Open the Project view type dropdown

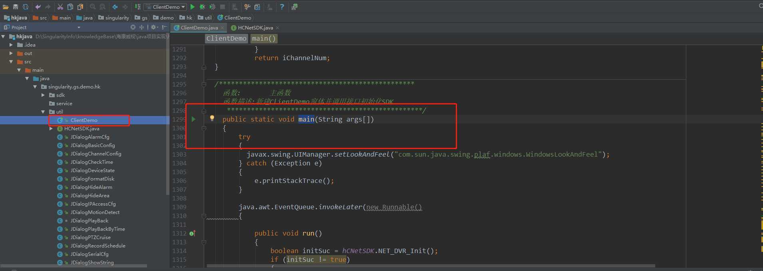[x=79, y=27]
